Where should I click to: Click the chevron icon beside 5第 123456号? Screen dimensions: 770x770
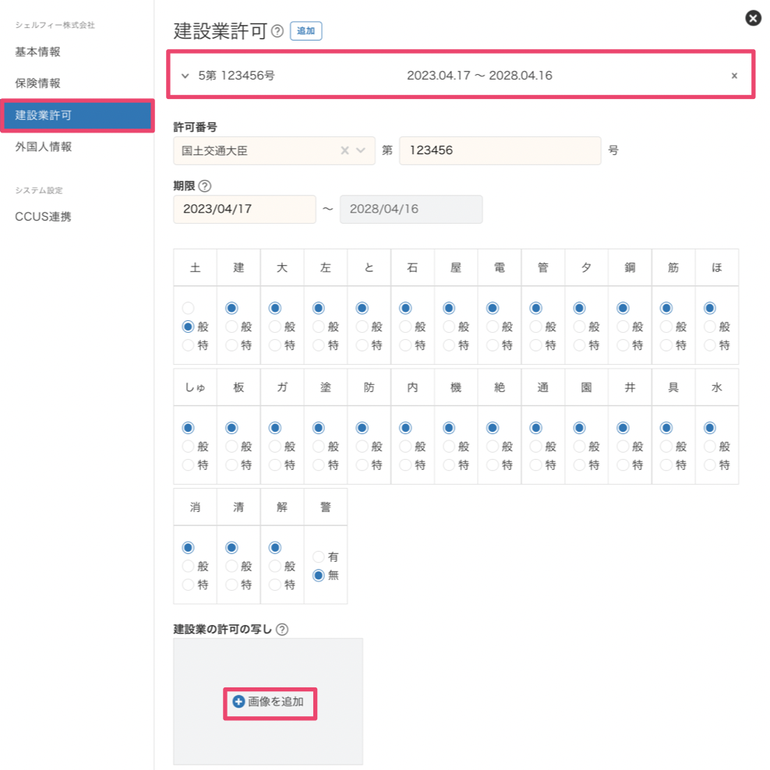pos(185,76)
